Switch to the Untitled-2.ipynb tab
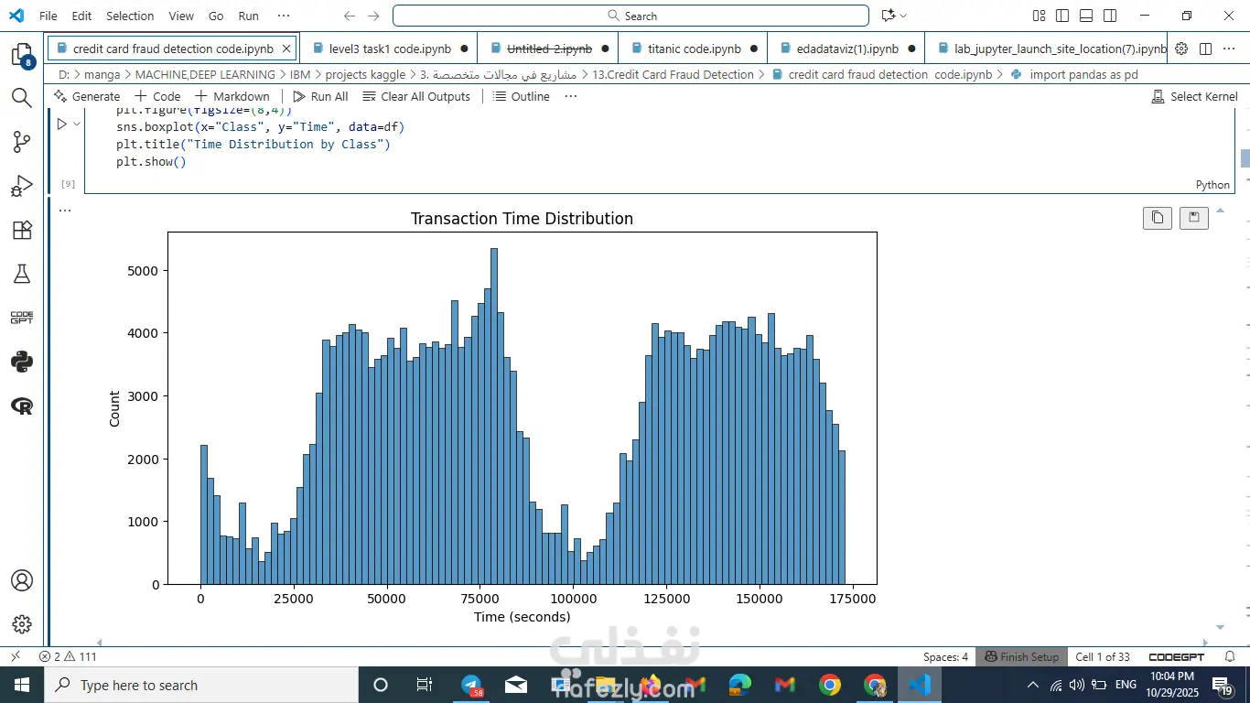 click(549, 49)
